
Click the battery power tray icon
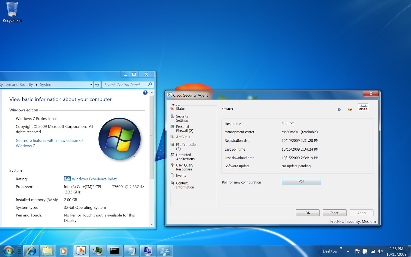tap(365, 251)
